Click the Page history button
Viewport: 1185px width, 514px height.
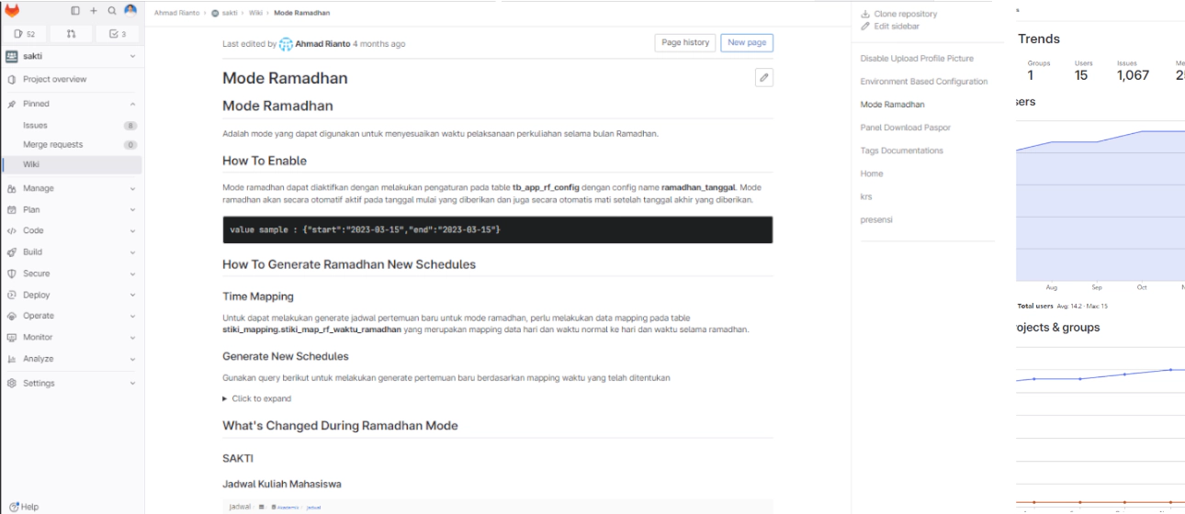tap(685, 43)
